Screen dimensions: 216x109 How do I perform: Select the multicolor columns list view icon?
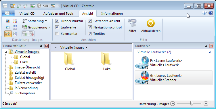[15, 21]
